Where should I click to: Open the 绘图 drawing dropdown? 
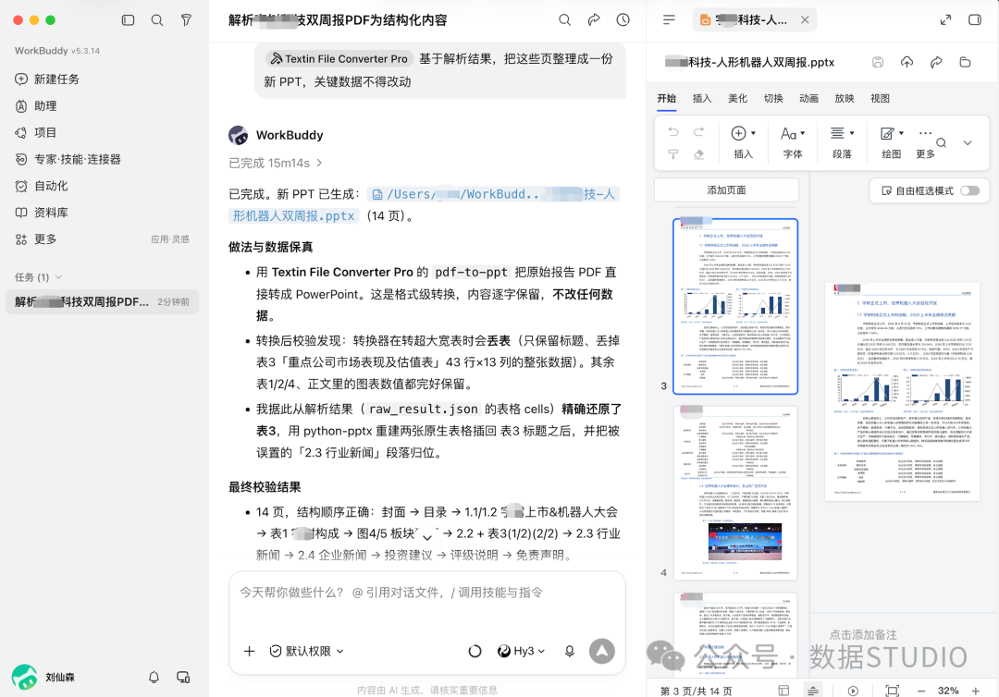pos(892,141)
